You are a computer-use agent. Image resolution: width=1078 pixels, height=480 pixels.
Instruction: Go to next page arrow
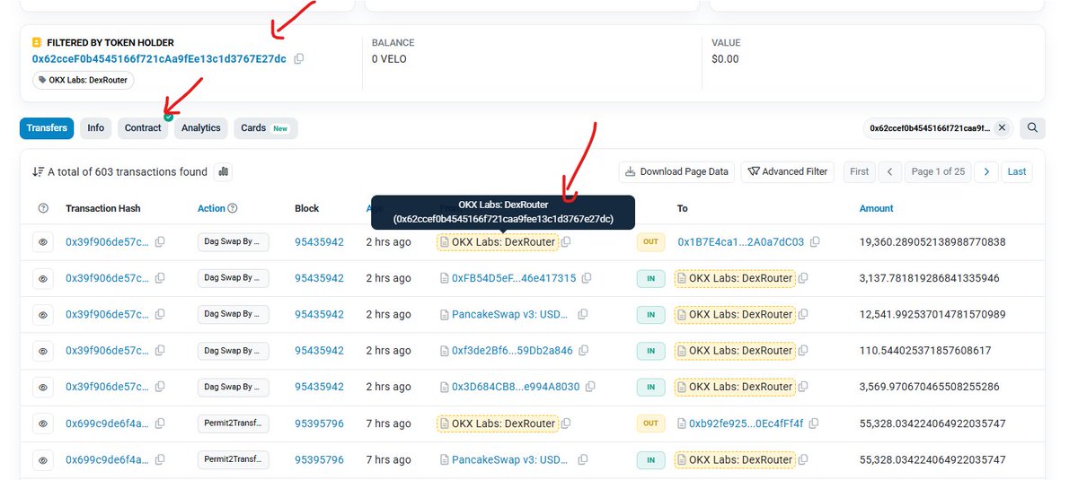[986, 171]
